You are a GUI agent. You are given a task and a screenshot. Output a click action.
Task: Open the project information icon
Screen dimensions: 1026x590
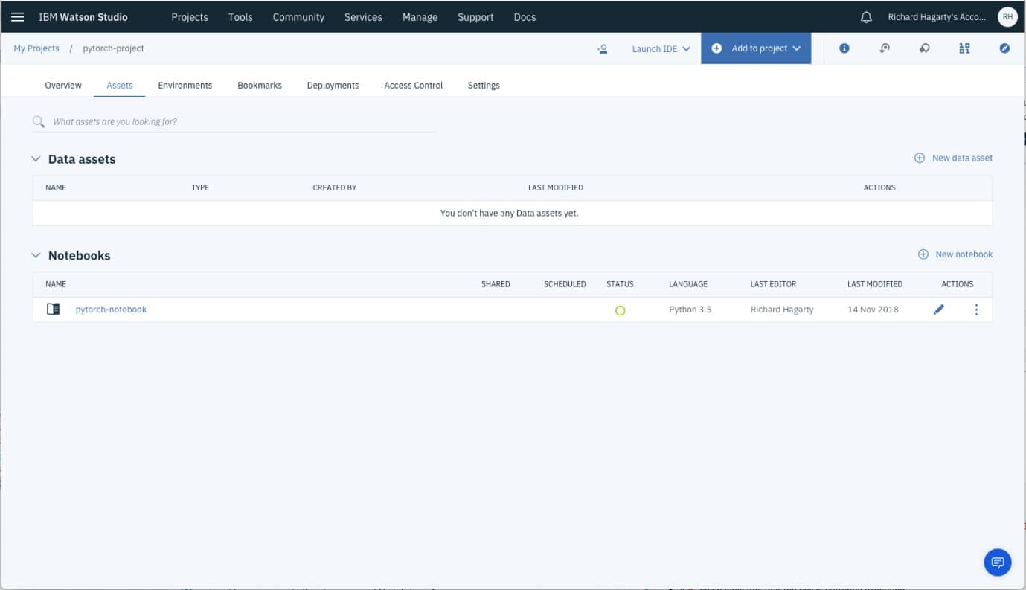(844, 48)
